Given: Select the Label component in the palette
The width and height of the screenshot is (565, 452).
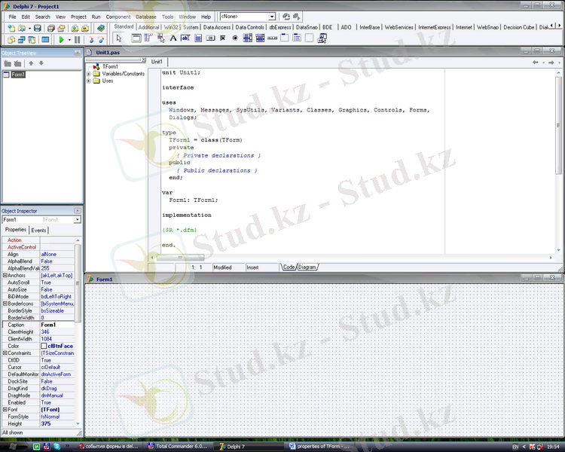Looking at the screenshot, I should [x=173, y=38].
